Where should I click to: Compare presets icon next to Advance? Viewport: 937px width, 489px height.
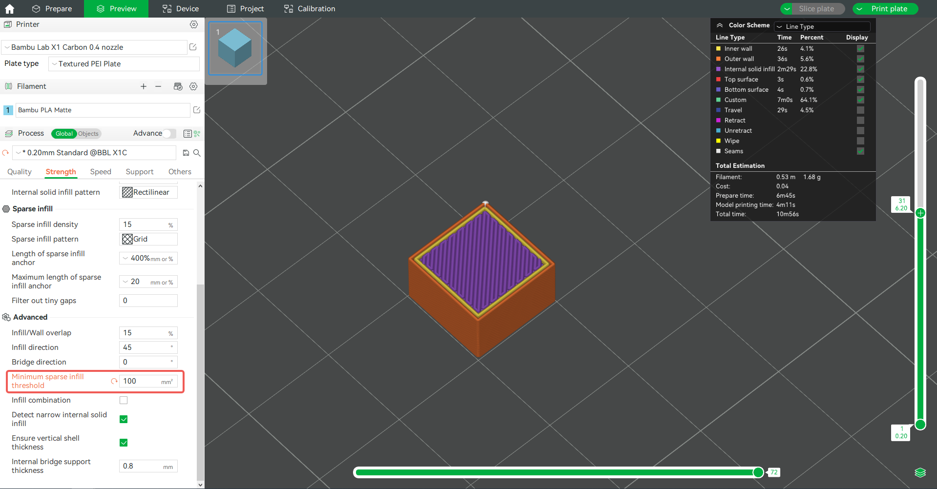point(197,134)
